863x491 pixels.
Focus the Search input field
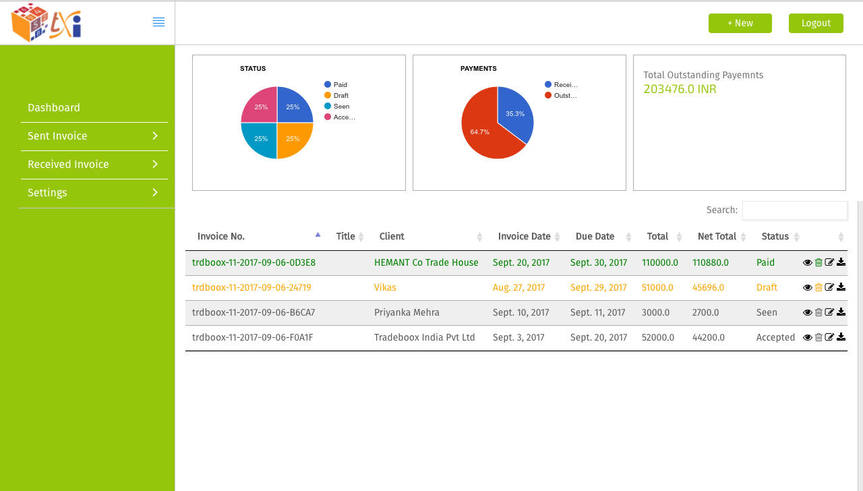click(x=794, y=210)
